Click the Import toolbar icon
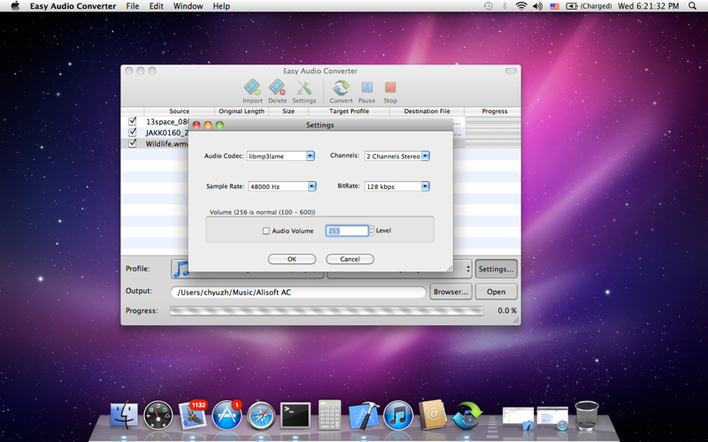This screenshot has width=708, height=442. pyautogui.click(x=252, y=88)
